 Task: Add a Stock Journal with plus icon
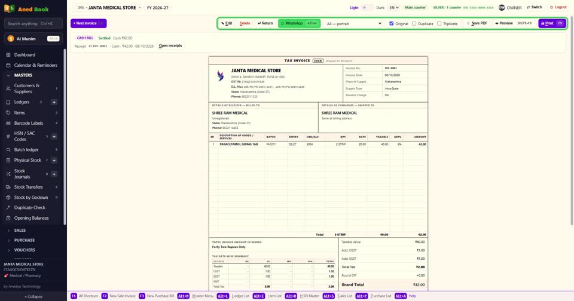tap(54, 174)
